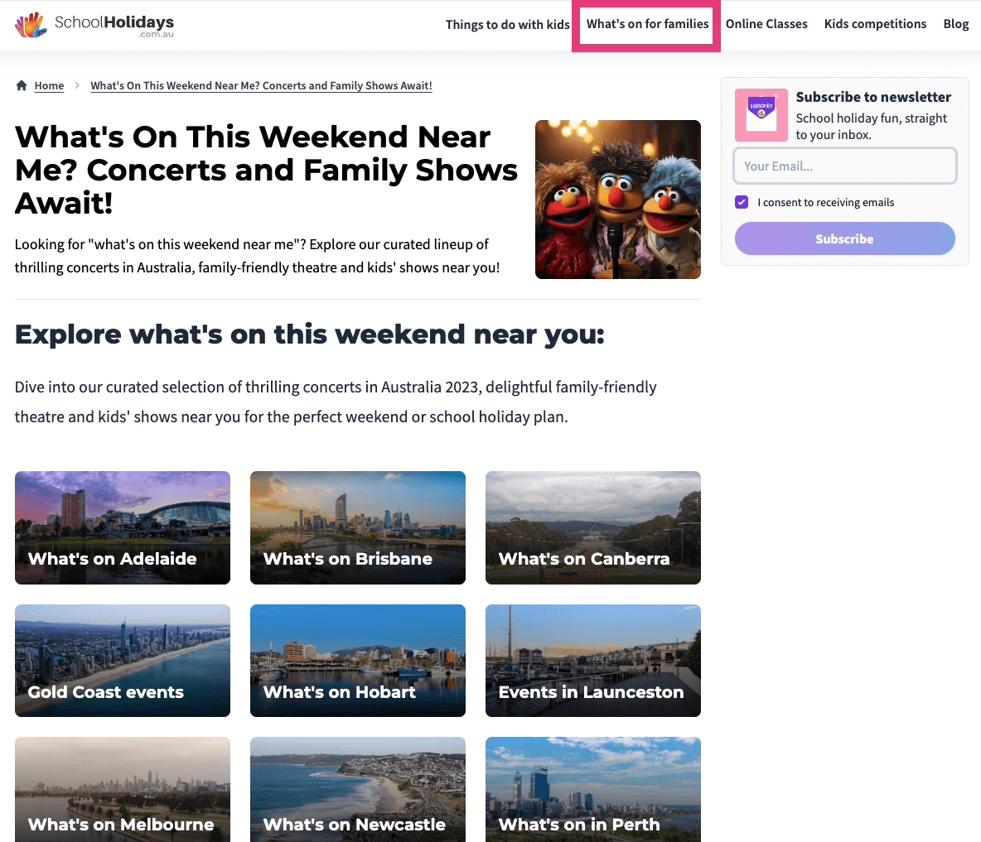Viewport: 981px width, 842px height.
Task: Go to the Online Classes section
Action: 766,24
